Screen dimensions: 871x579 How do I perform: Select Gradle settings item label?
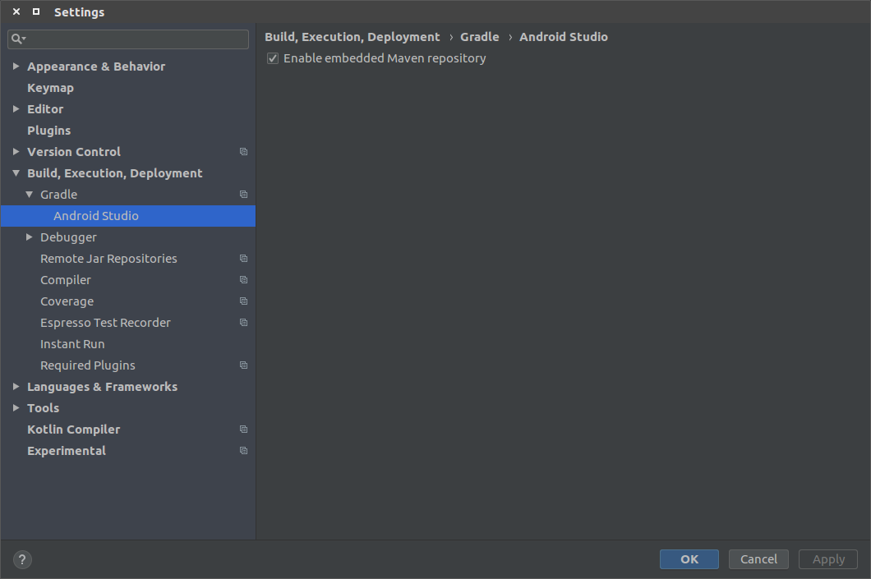[59, 195]
